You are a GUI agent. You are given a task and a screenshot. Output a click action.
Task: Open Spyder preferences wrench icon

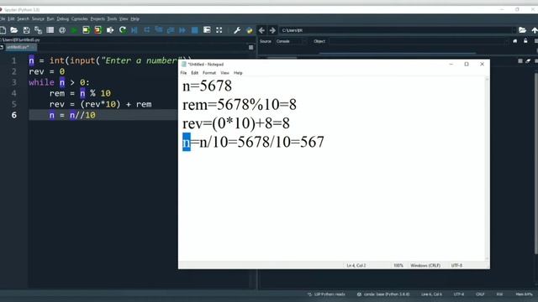(x=237, y=30)
